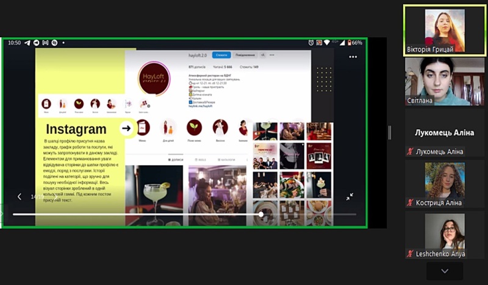Click the muted microphone icon next to Leshchenko Anya
The height and width of the screenshot is (285, 488).
point(410,253)
